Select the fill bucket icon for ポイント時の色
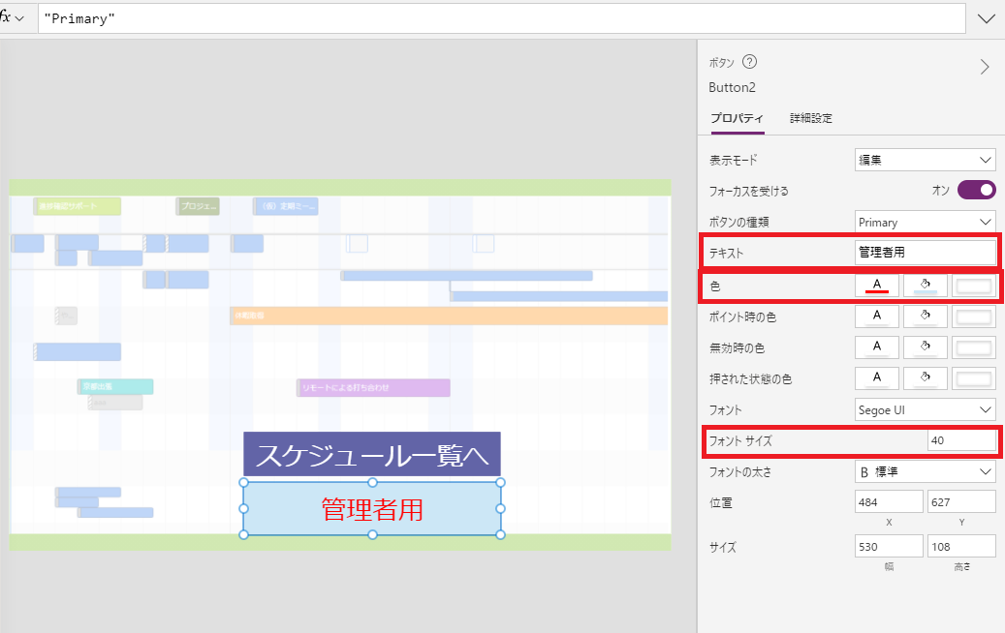Viewport: 1005px width, 633px height. (924, 316)
